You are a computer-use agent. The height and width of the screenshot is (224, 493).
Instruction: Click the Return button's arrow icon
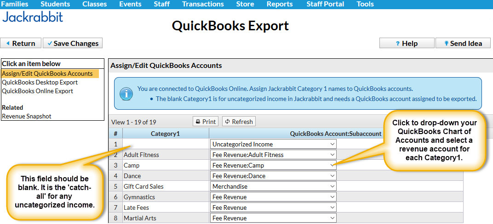pyautogui.click(x=8, y=43)
